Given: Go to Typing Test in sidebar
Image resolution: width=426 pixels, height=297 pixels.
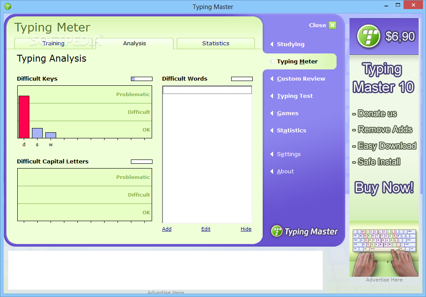Looking at the screenshot, I should [295, 96].
